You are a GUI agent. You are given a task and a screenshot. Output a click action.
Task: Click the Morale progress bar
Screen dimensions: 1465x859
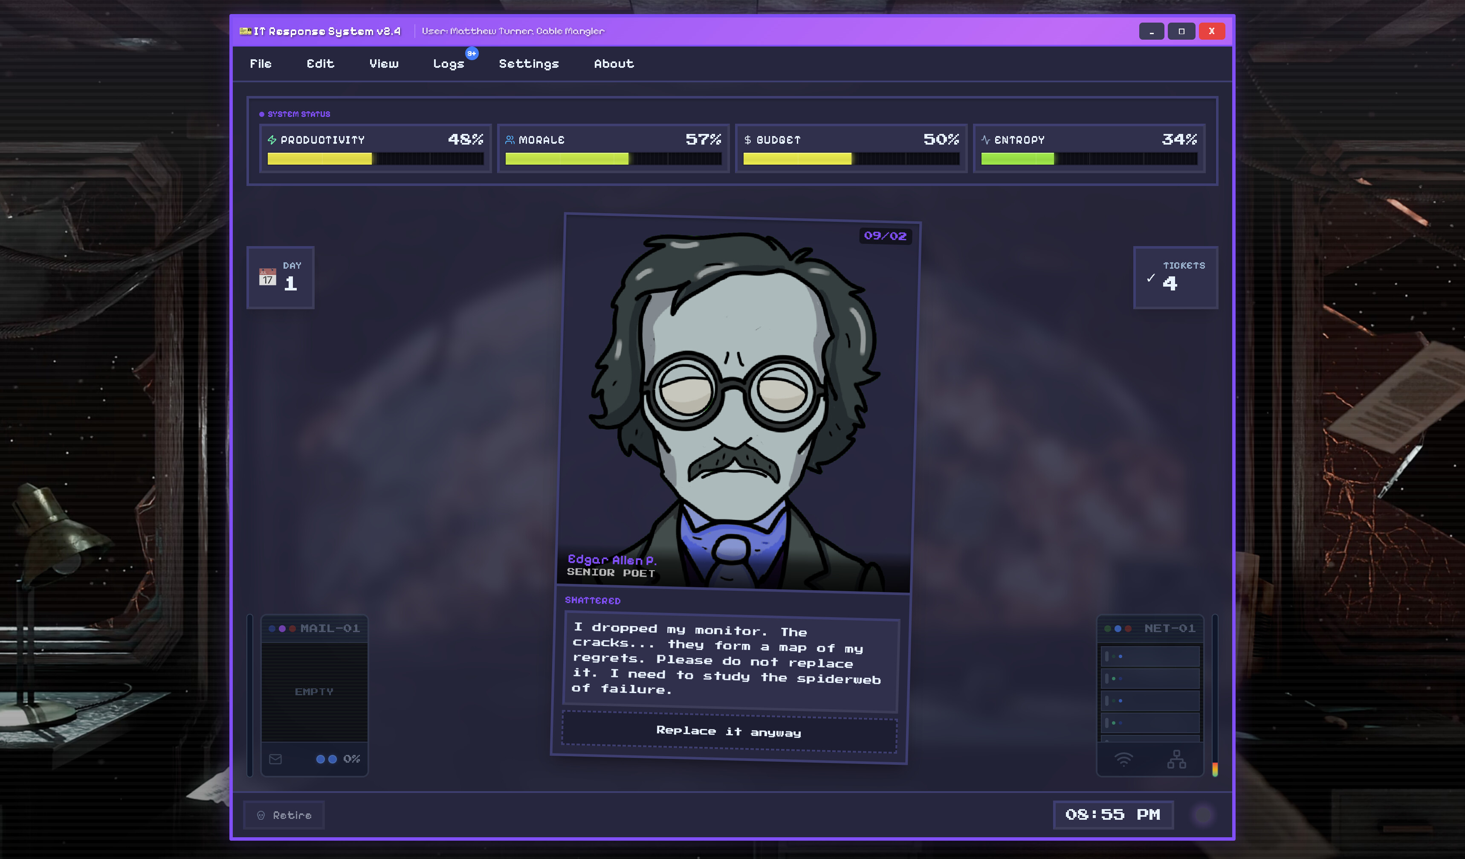click(x=613, y=159)
